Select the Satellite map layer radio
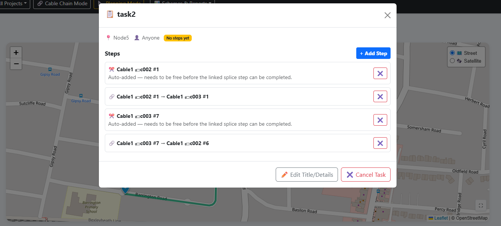The image size is (501, 226). [453, 61]
